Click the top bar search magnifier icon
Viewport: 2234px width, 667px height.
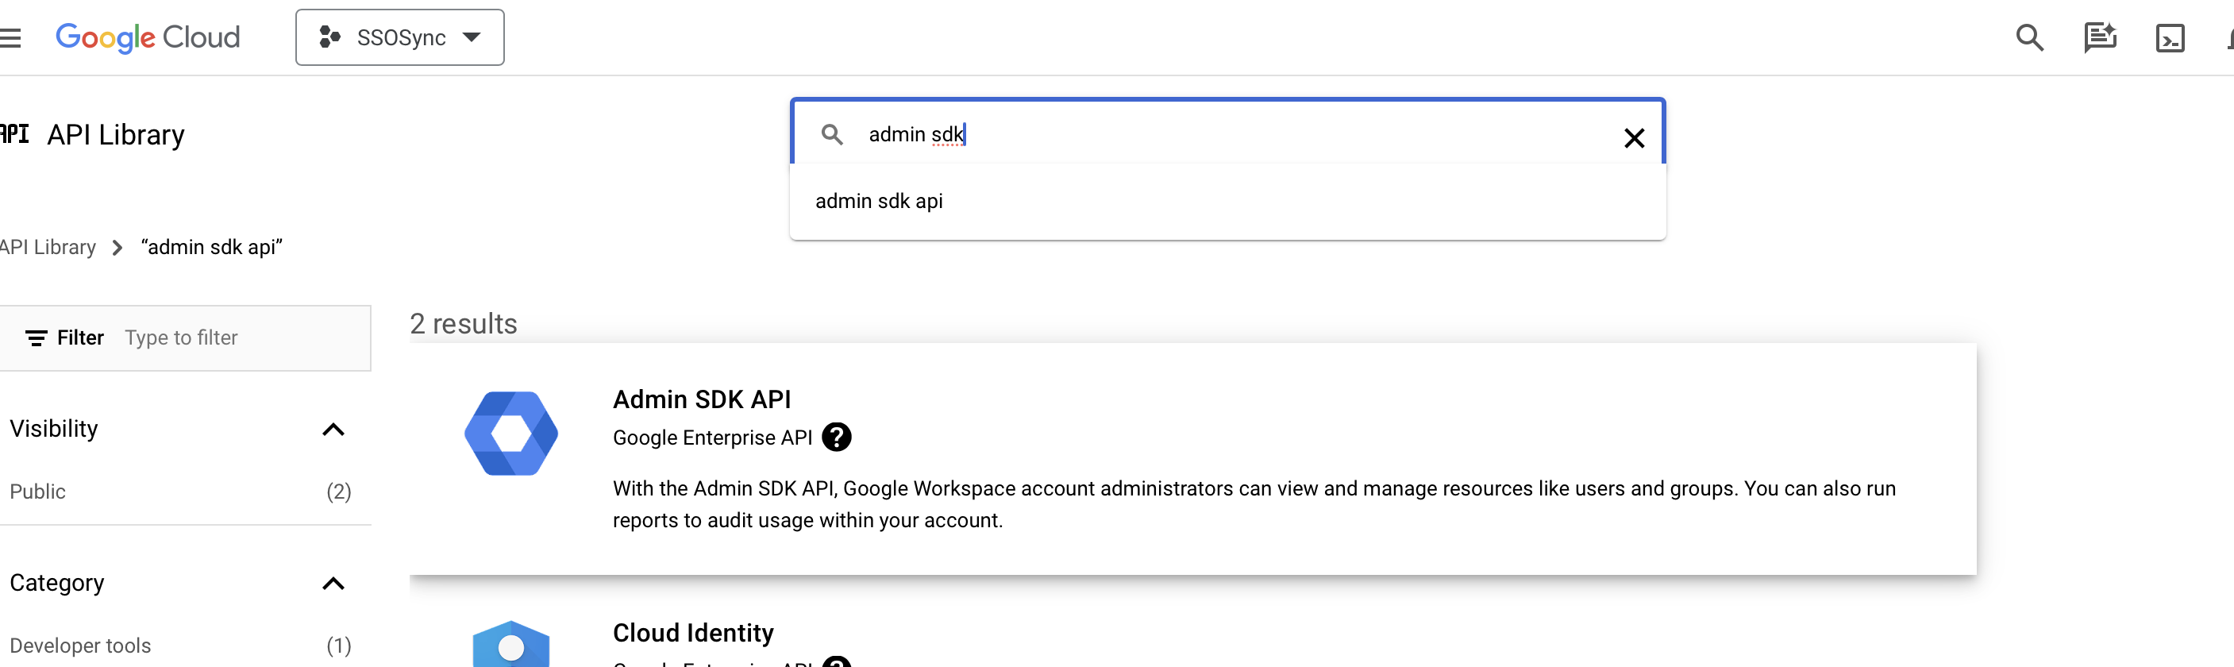point(2028,38)
